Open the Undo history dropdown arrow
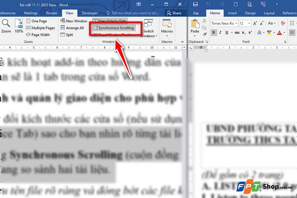 click(214, 4)
